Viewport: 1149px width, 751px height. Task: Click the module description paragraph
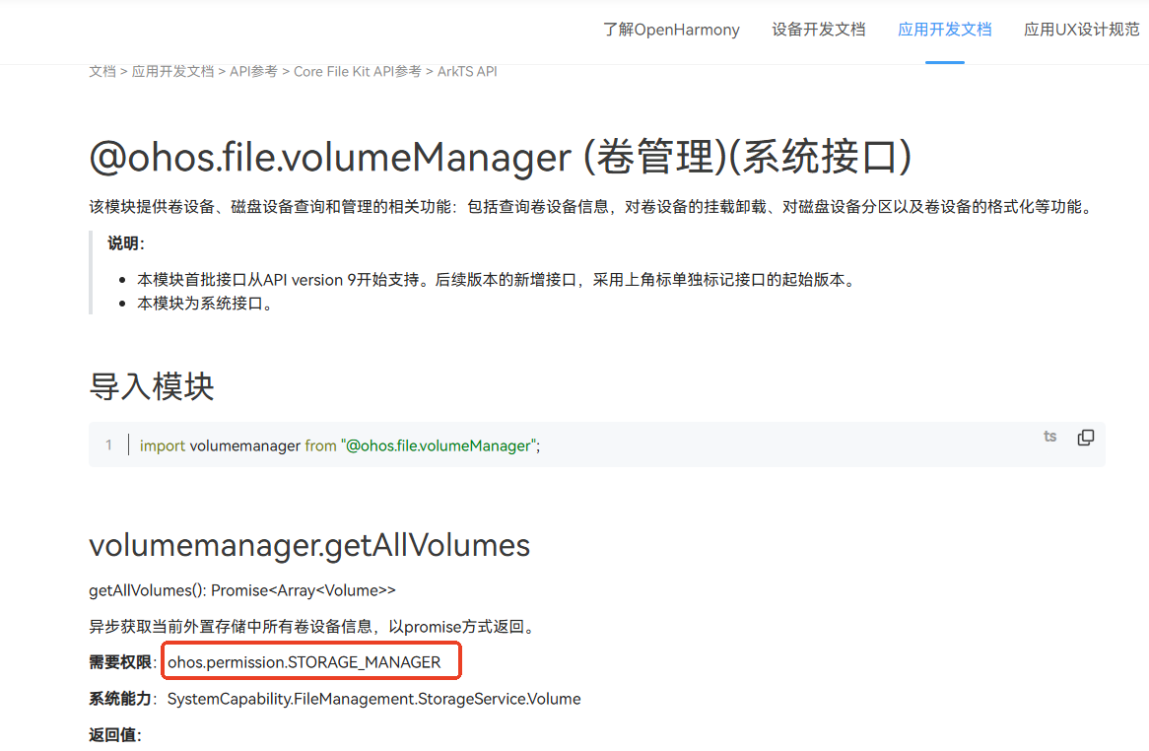[593, 207]
